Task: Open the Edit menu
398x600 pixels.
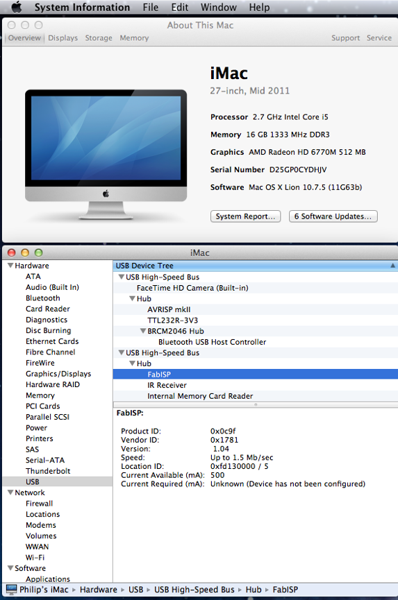Action: click(180, 7)
